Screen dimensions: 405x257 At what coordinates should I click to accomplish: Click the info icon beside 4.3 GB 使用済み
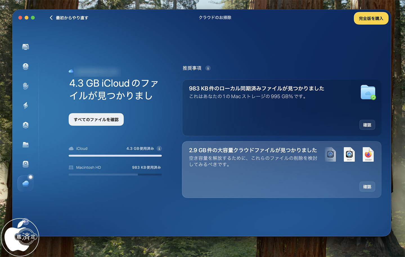(159, 148)
